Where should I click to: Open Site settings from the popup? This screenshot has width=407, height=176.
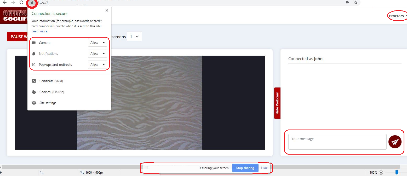pyautogui.click(x=48, y=103)
